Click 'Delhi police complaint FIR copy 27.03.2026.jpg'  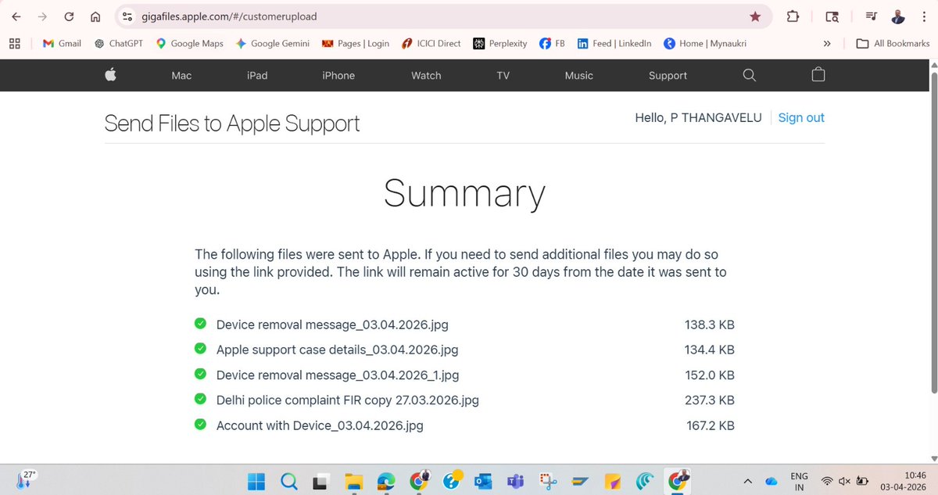click(347, 400)
